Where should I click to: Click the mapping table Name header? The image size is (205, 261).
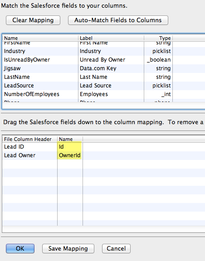coord(70,139)
